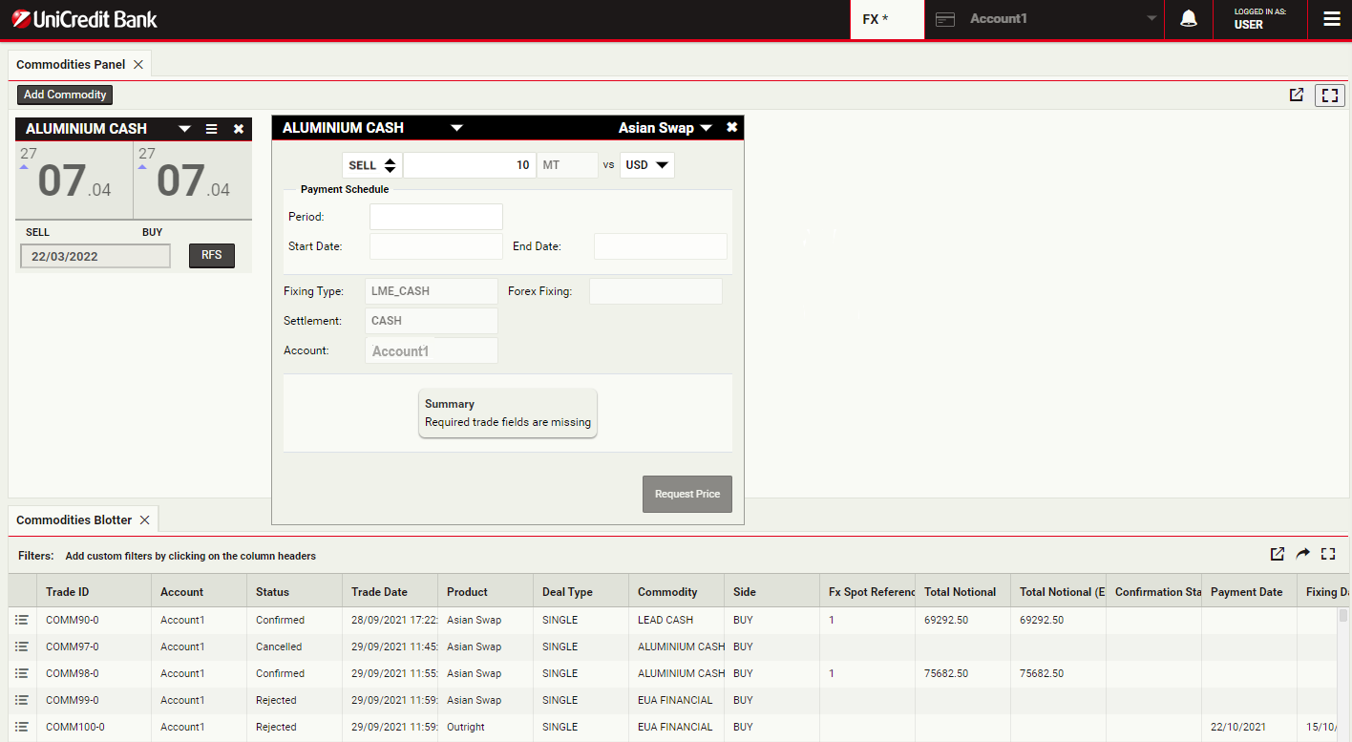Select the Commodities Blotter tab
This screenshot has width=1352, height=742.
[x=74, y=520]
